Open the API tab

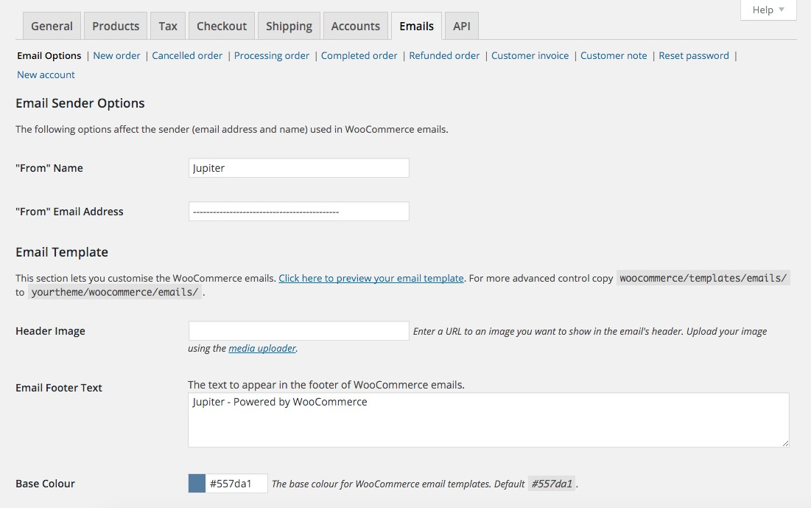tap(462, 26)
